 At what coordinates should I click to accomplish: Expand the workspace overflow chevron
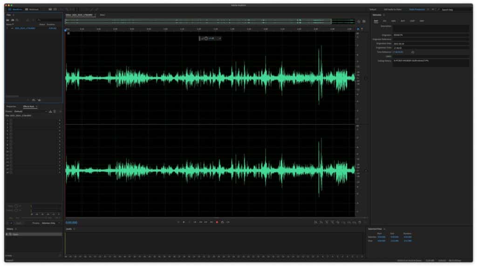(x=433, y=9)
